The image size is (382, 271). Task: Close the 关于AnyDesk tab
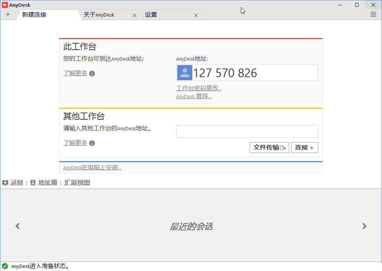[x=134, y=15]
